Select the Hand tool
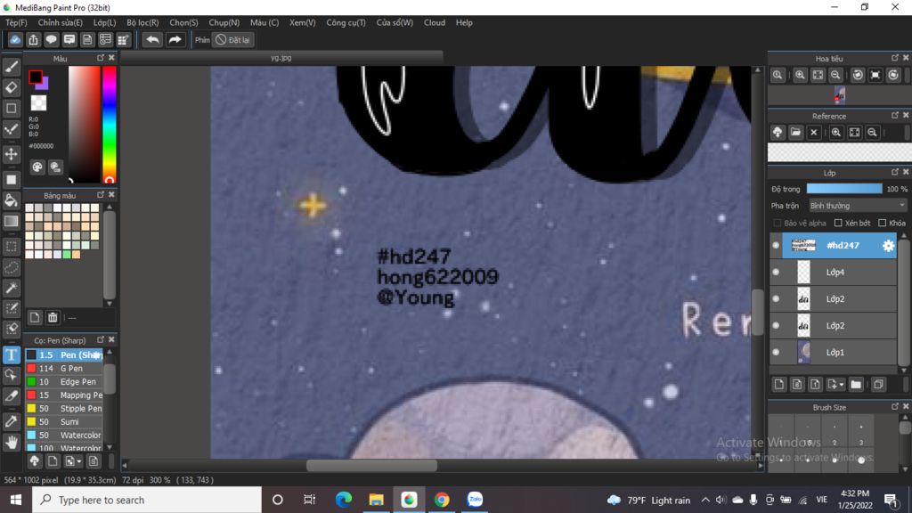The width and height of the screenshot is (912, 513). coord(11,443)
